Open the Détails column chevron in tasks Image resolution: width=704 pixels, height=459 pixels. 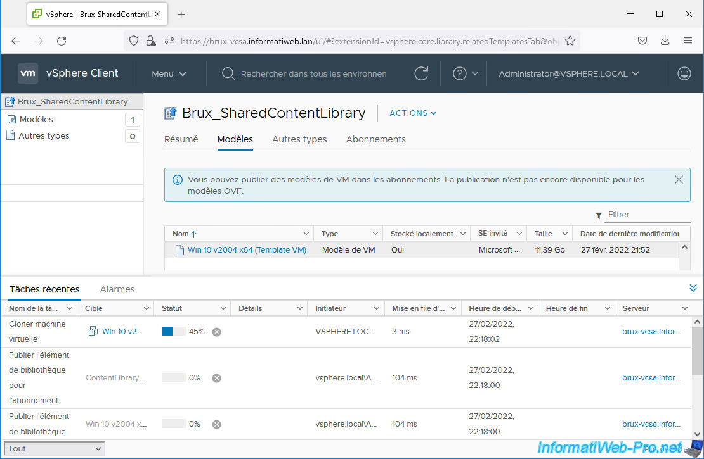[x=299, y=308]
